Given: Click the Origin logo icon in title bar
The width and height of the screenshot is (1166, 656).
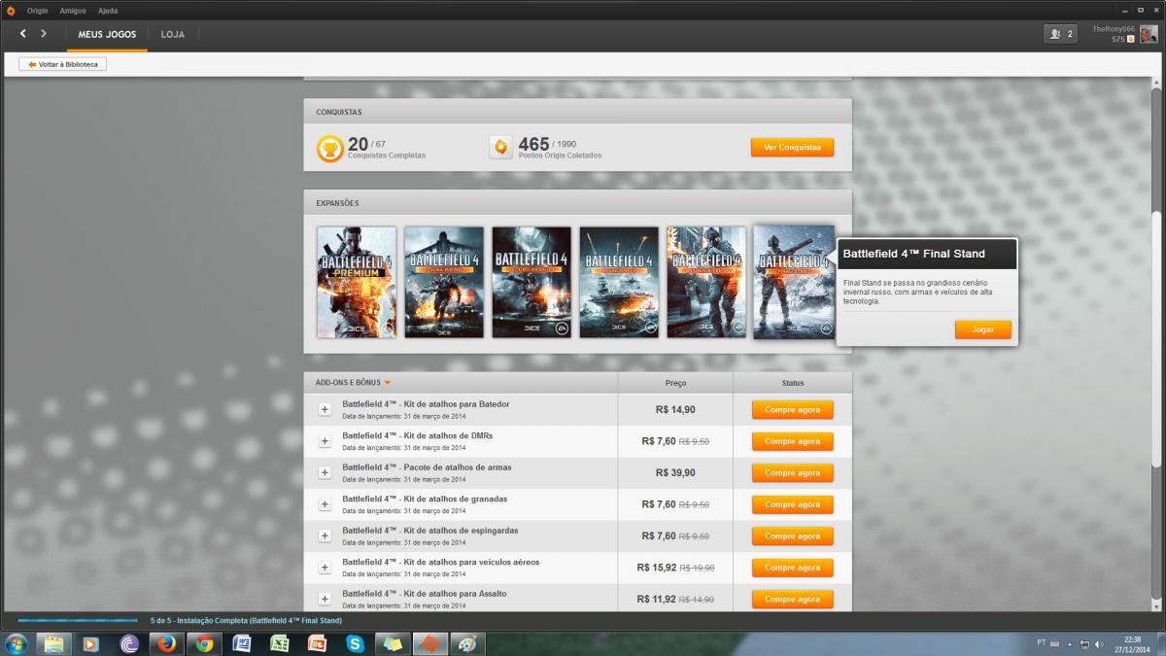Looking at the screenshot, I should (x=11, y=10).
